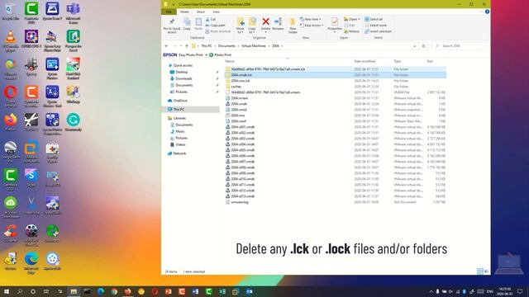Click History in the Open group
This screenshot has height=297, width=529.
tap(351, 31)
